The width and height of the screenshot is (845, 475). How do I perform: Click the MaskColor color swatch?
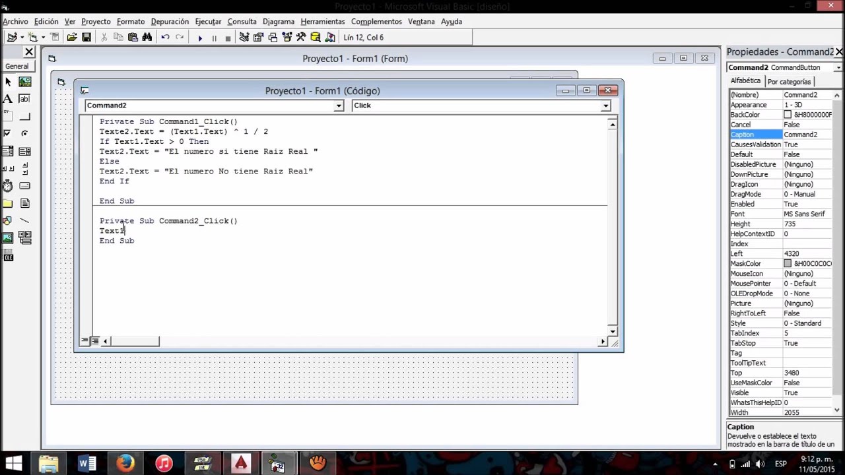point(788,264)
